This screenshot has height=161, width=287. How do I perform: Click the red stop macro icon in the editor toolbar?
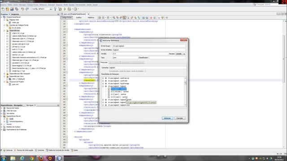151,18
